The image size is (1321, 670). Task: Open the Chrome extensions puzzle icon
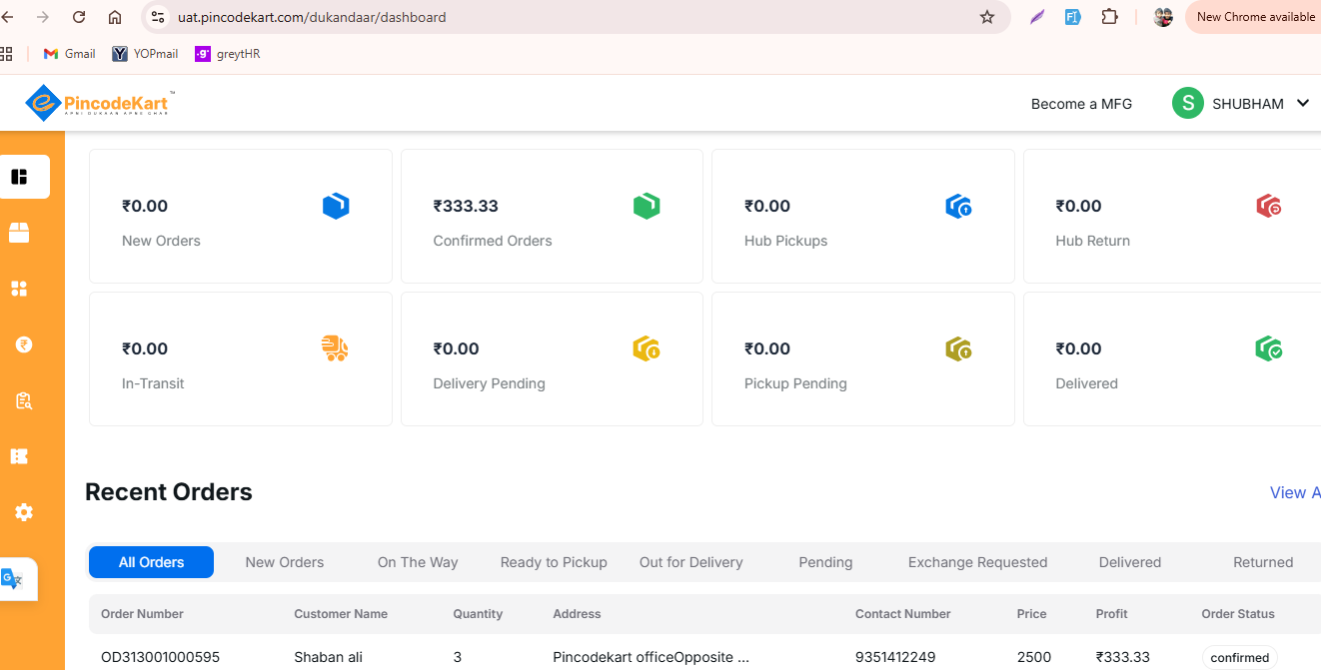1109,17
